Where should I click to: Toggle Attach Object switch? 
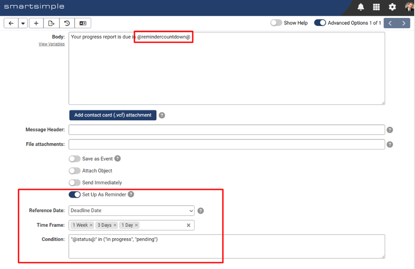coord(74,171)
